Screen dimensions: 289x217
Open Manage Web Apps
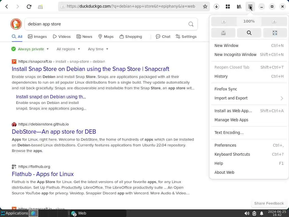pos(249,120)
